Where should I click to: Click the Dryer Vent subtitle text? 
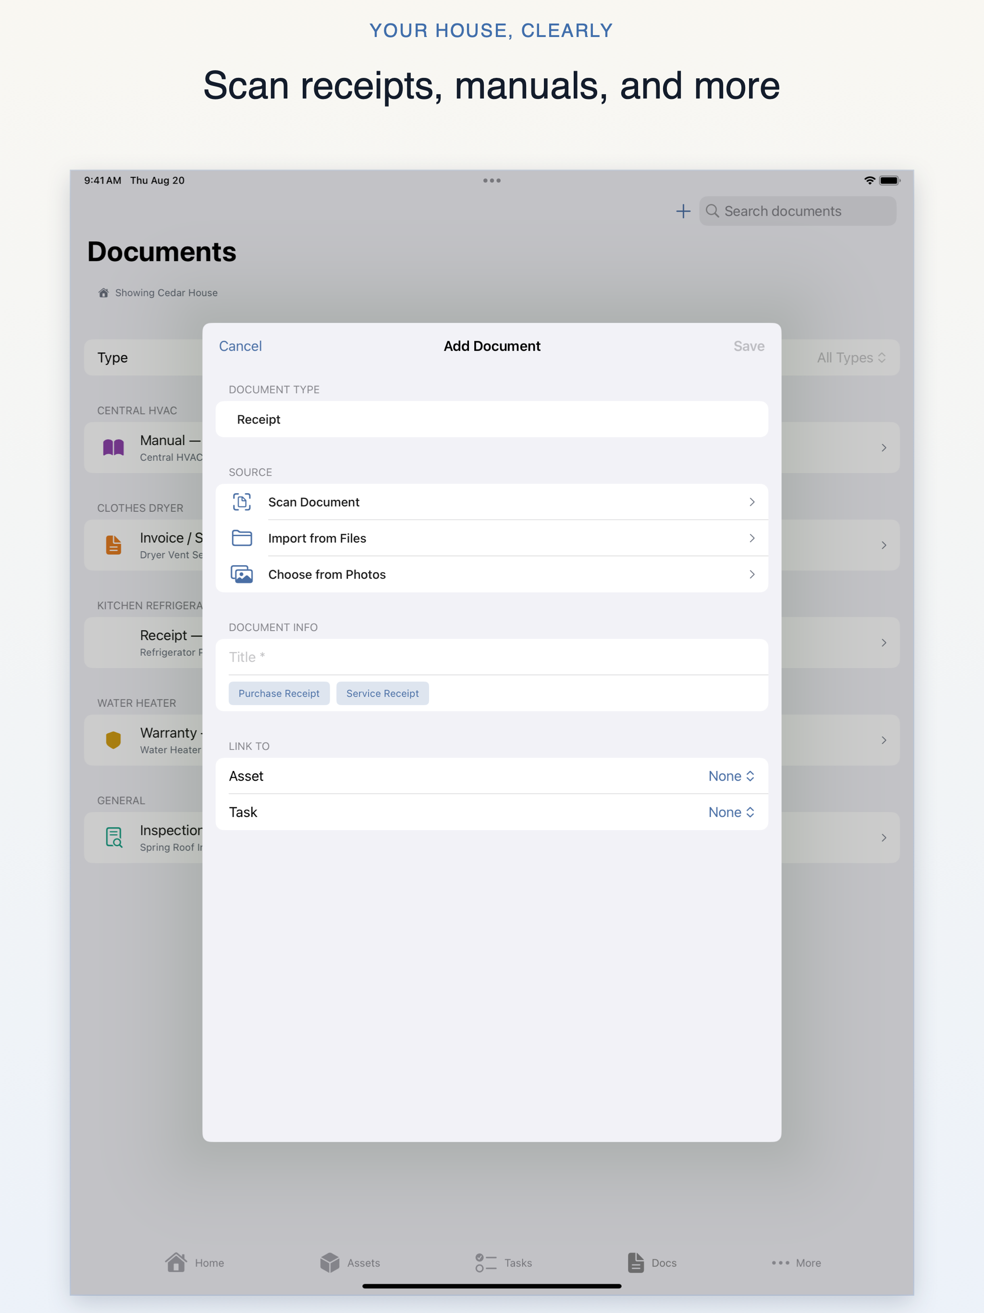point(171,555)
